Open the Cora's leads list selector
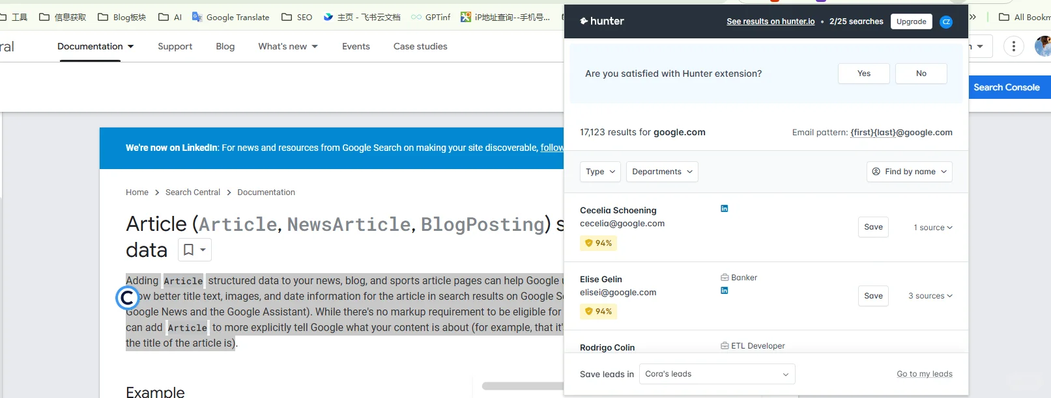Viewport: 1051px width, 398px height. point(717,374)
